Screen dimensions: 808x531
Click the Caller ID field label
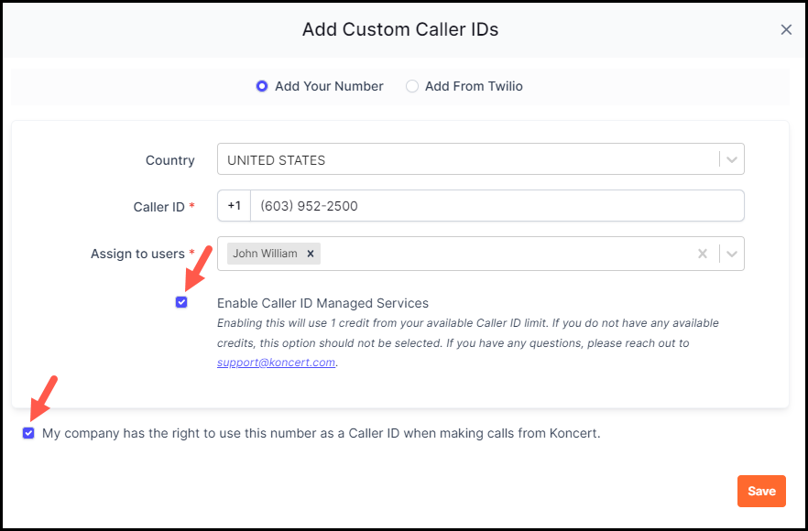(158, 207)
